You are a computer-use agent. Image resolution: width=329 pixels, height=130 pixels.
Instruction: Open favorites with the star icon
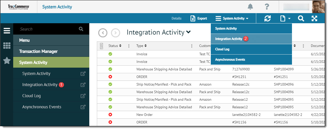7,61
